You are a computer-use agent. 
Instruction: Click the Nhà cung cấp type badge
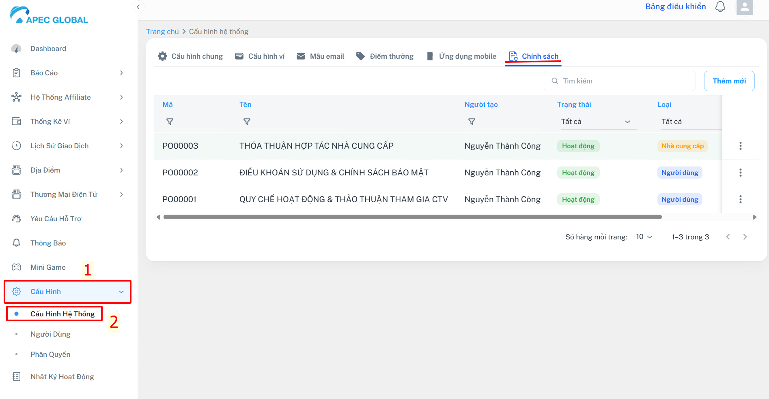[x=683, y=146]
